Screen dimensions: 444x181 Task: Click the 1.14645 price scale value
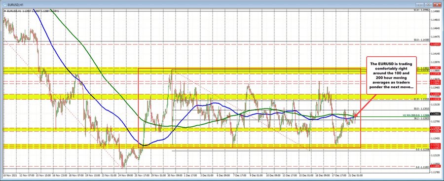(x=436, y=28)
